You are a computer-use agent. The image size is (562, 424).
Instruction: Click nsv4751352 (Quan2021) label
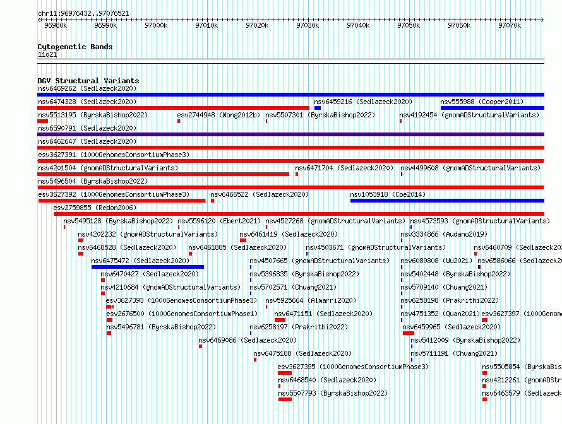pos(440,314)
